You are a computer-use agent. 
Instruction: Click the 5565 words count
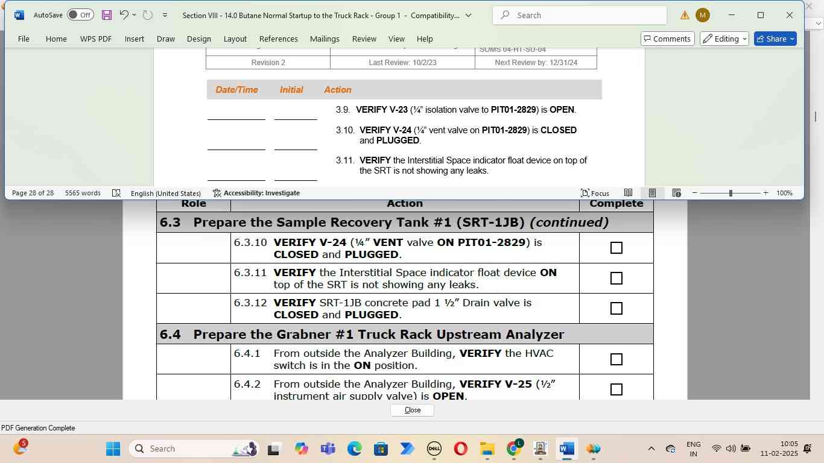coord(83,193)
